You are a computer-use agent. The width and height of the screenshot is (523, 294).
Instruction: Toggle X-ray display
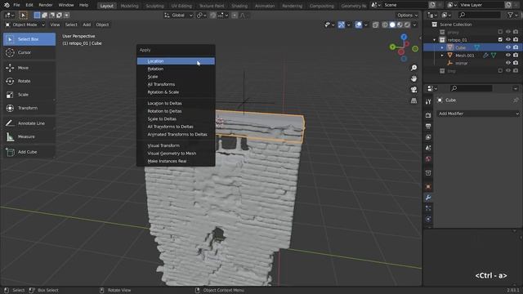(x=376, y=25)
